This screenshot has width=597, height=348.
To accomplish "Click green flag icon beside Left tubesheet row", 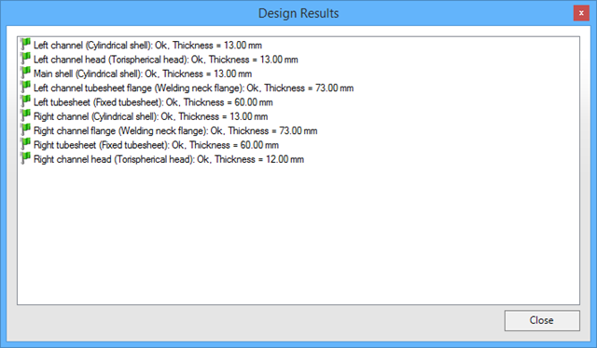I will [25, 101].
